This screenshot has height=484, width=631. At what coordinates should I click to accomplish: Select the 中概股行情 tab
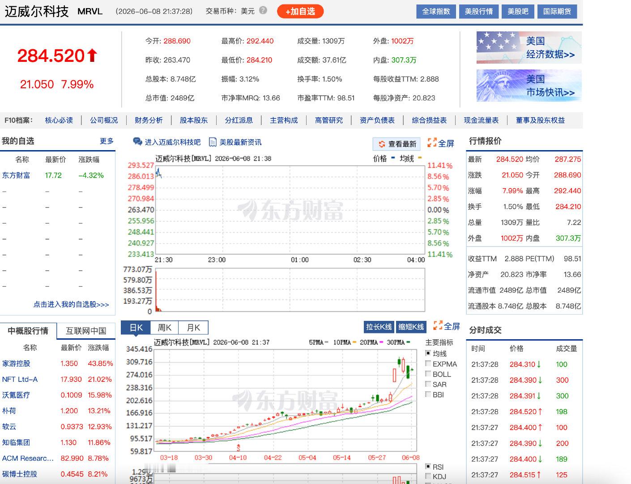coord(28,331)
